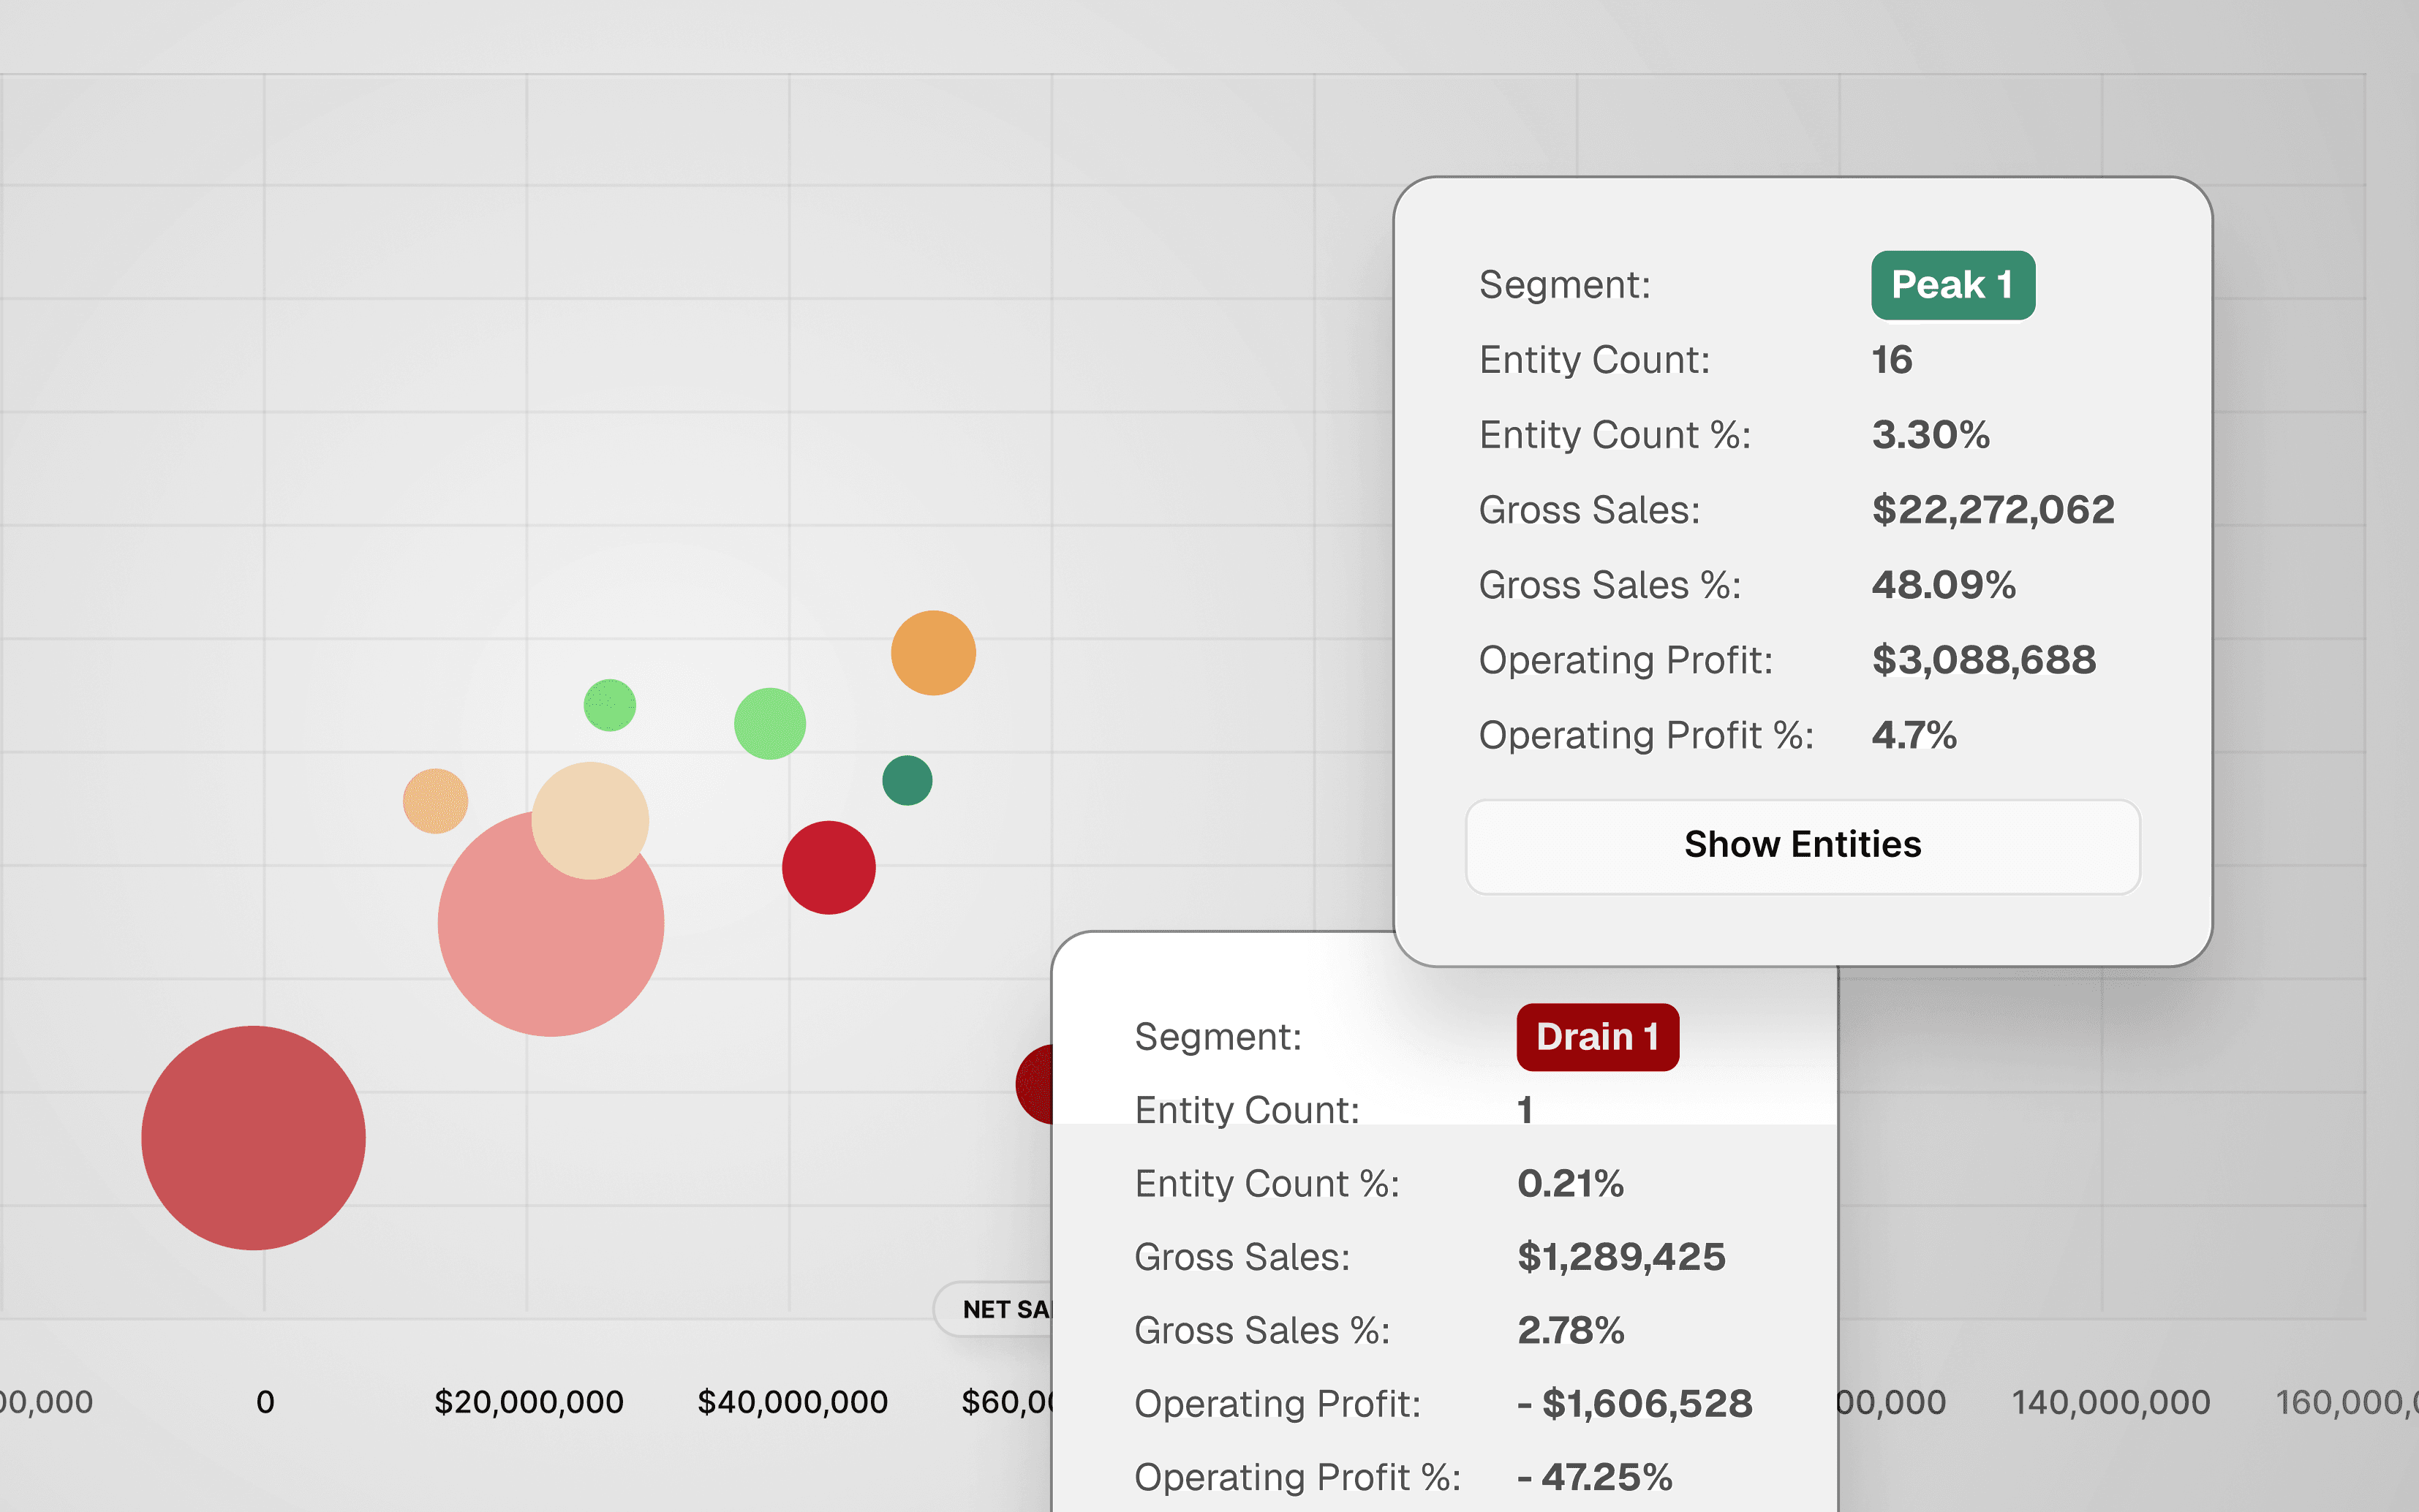The image size is (2419, 1512).
Task: Select the dark red bubble behind the tooltip
Action: coord(1034,1085)
